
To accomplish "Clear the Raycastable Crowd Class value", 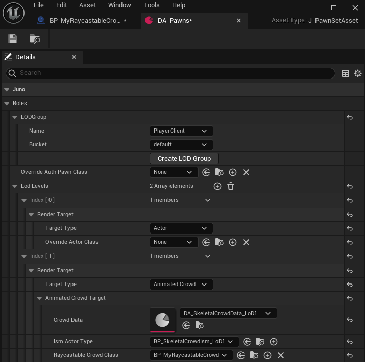I will [280, 355].
